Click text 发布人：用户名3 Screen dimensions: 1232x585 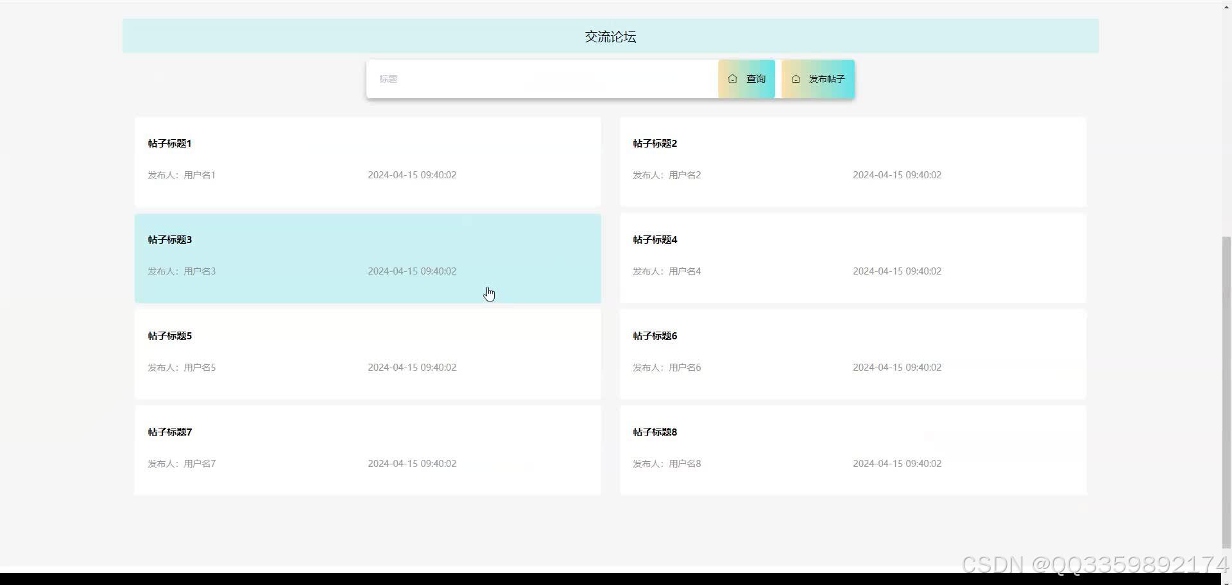(x=182, y=271)
